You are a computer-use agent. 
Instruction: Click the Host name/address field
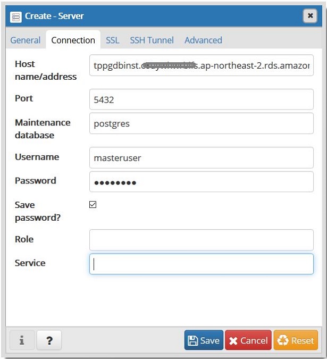click(202, 65)
